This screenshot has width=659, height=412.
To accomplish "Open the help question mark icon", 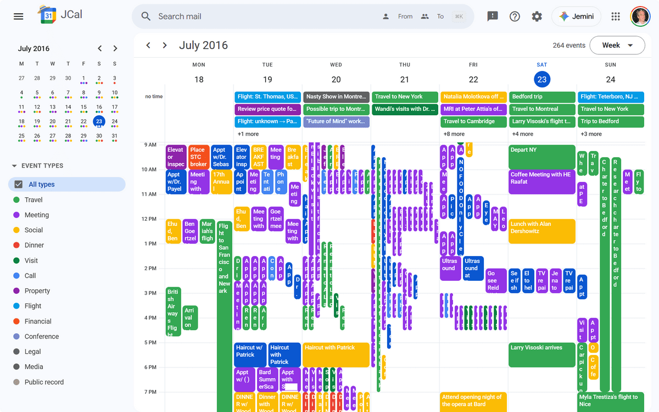I will tap(515, 16).
